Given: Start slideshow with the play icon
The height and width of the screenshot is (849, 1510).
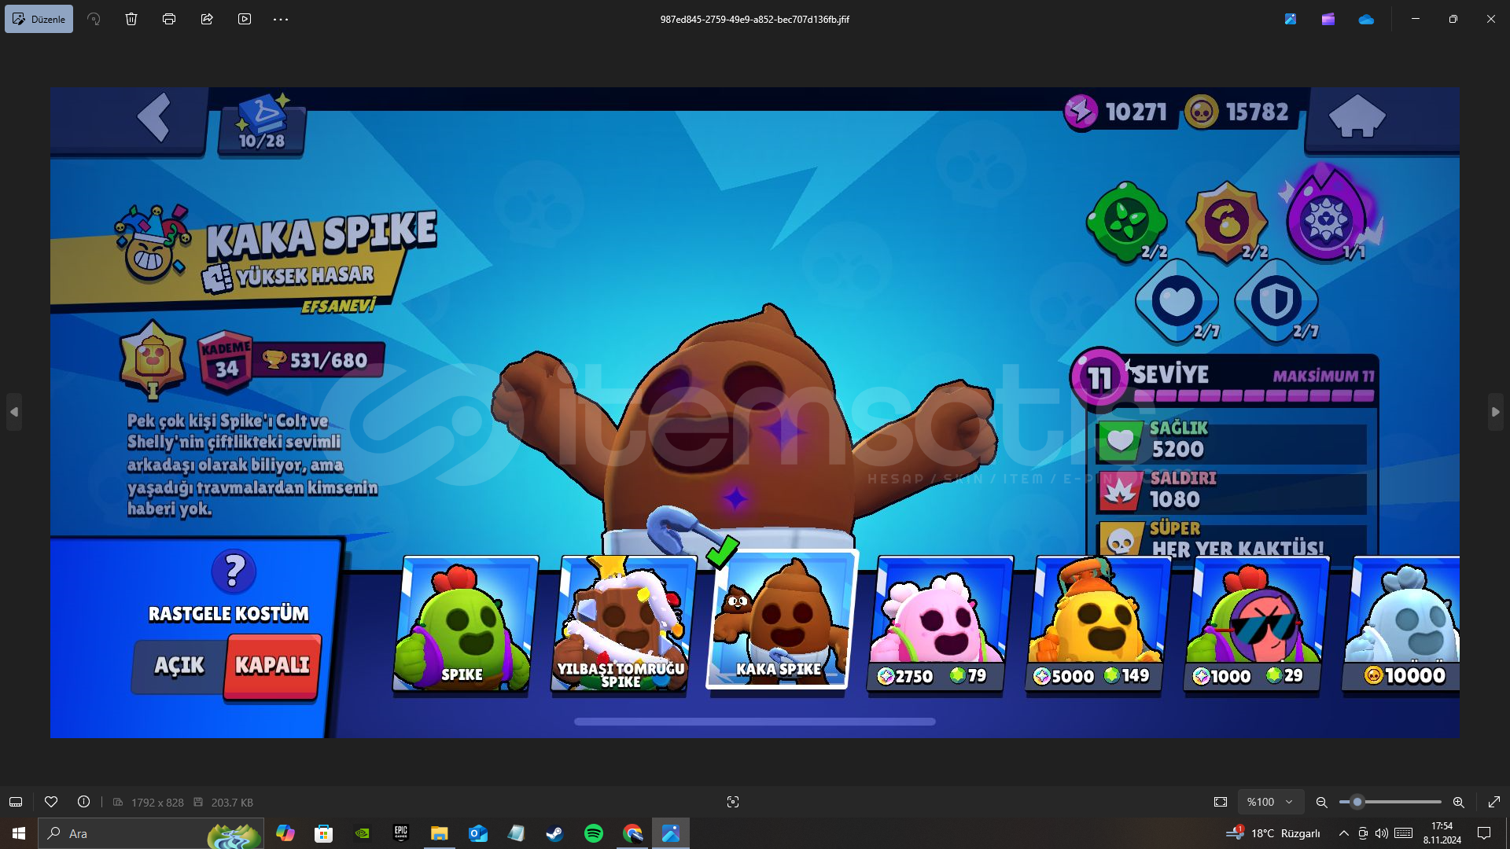Looking at the screenshot, I should pyautogui.click(x=245, y=19).
